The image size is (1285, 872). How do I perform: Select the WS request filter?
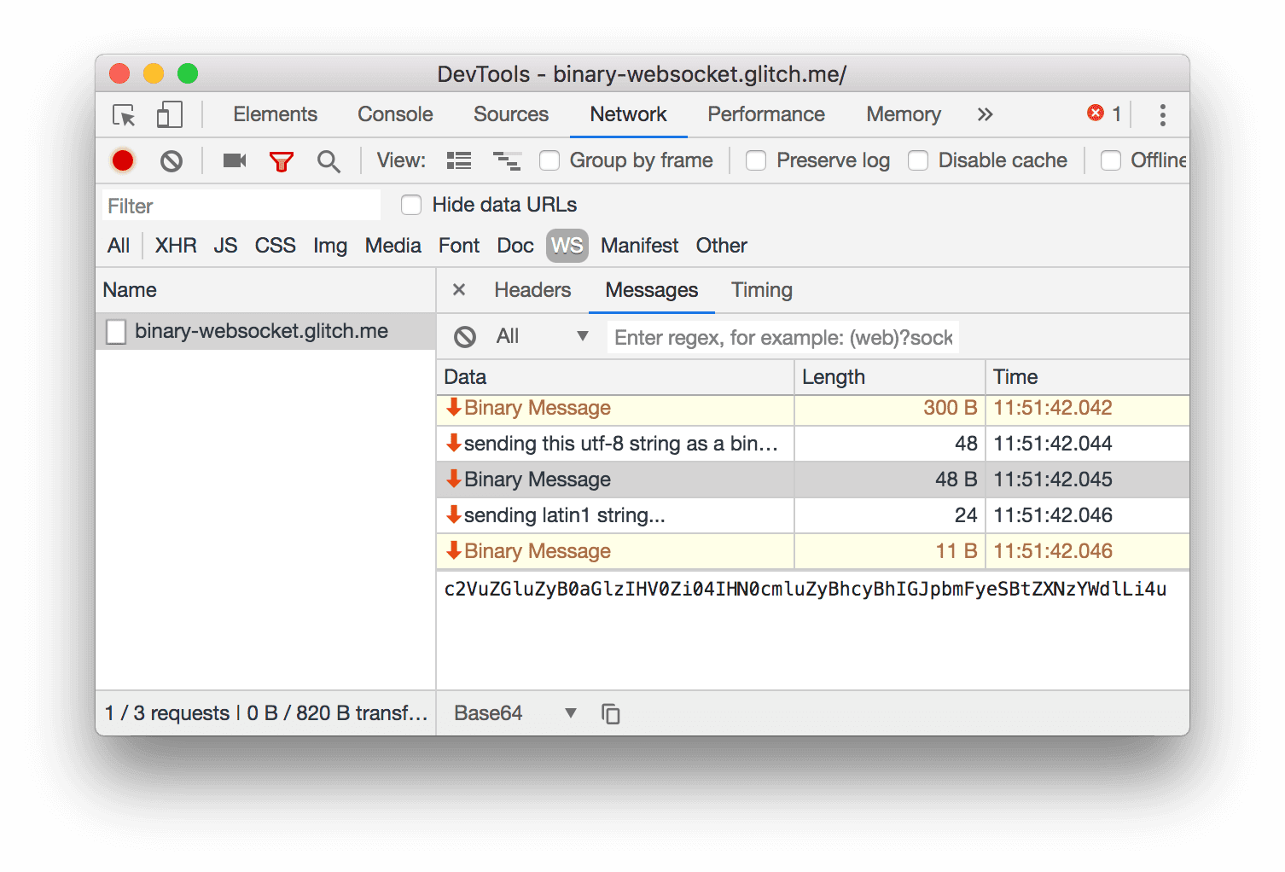567,246
